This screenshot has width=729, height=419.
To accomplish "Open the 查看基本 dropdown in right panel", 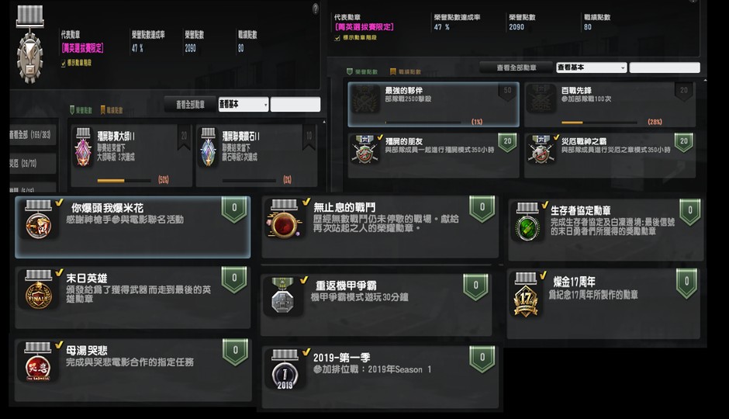I will pos(592,68).
